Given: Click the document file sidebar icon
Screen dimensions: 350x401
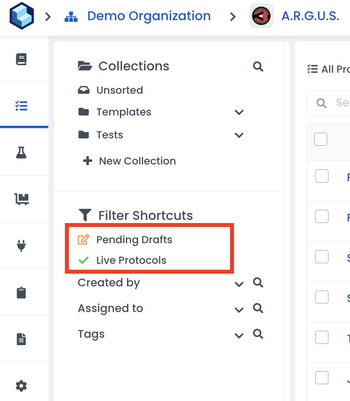Looking at the screenshot, I should pos(21,339).
